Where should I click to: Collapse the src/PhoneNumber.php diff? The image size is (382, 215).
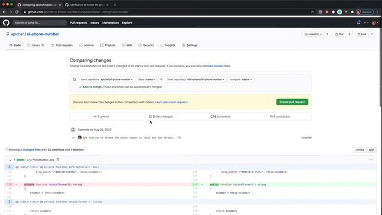click(10, 160)
